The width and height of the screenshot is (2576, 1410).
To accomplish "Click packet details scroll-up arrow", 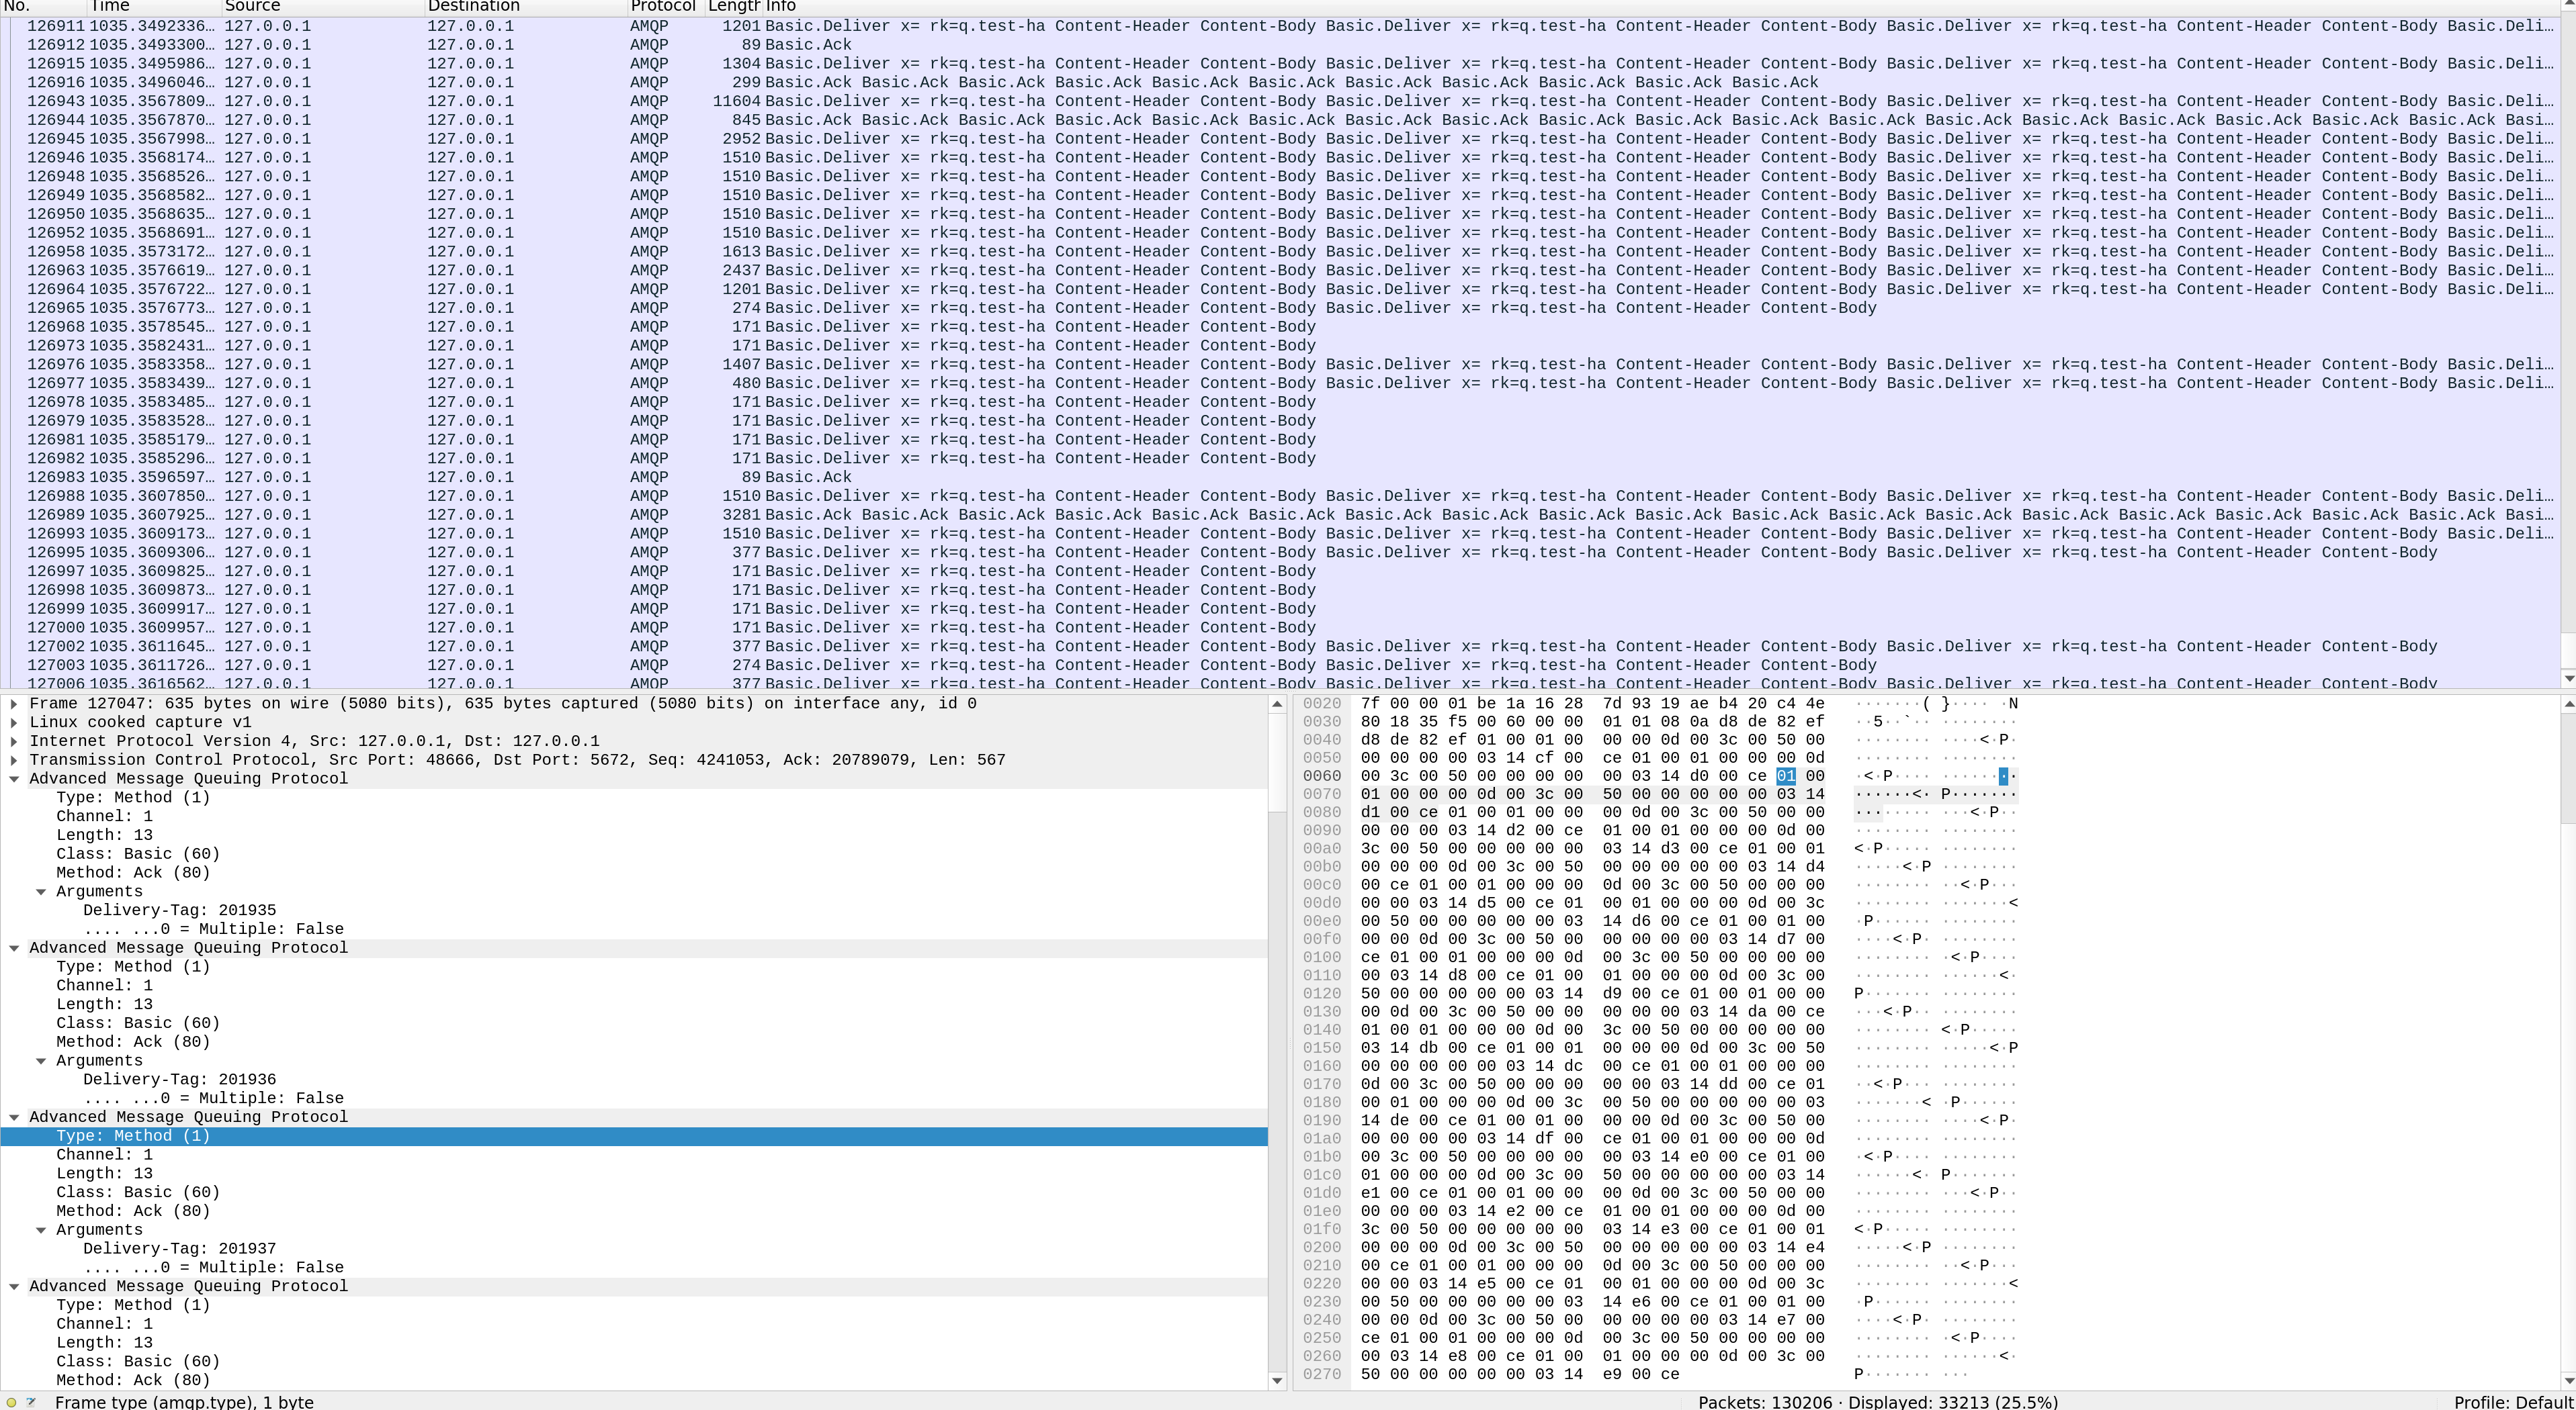I will 1277,704.
